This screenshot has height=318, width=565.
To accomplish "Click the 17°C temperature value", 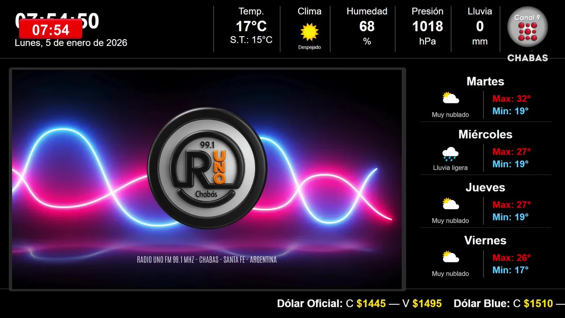I will 251,26.
